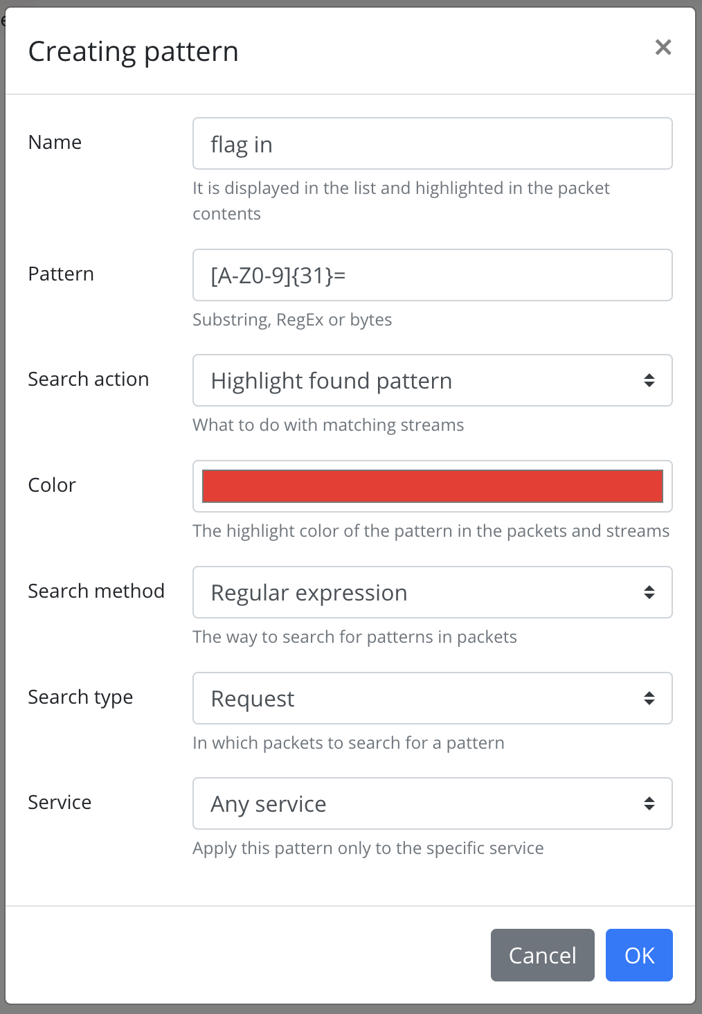Click the Name field label
This screenshot has height=1014, width=702.
point(55,142)
